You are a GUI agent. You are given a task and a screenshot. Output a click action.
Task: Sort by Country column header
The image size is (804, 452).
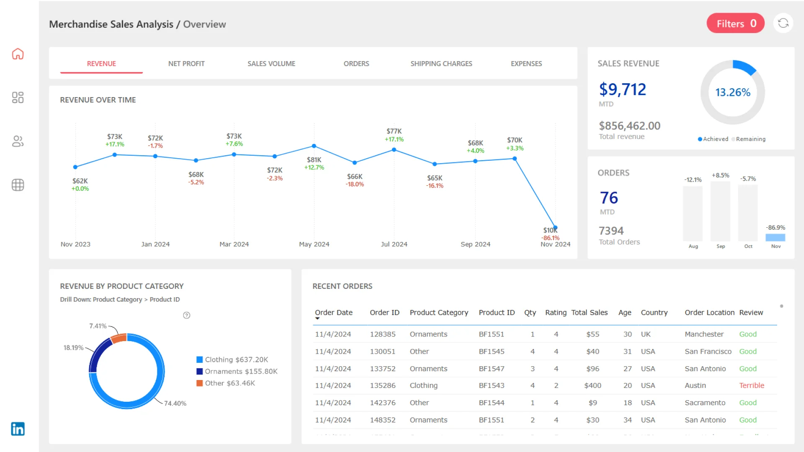[x=654, y=313]
